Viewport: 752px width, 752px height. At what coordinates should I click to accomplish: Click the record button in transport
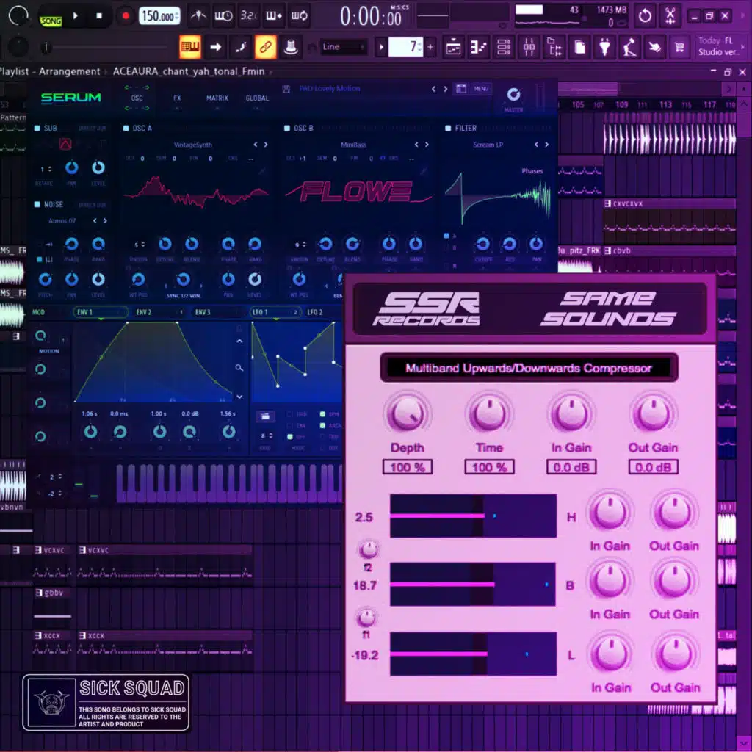click(x=126, y=15)
